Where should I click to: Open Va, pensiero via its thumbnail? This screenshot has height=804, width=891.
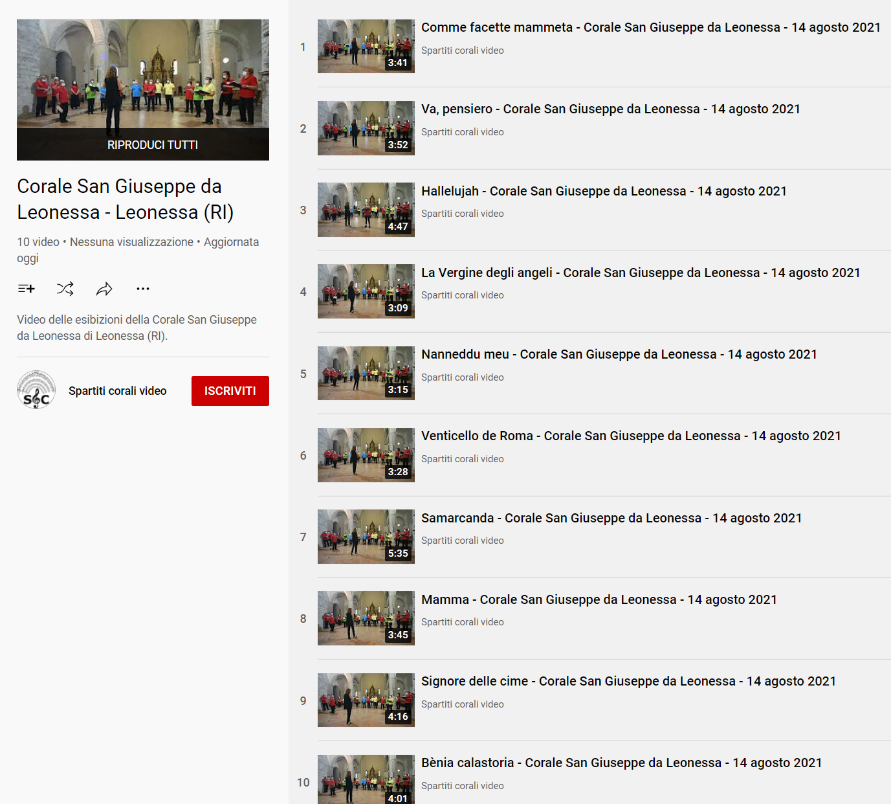[x=366, y=128]
